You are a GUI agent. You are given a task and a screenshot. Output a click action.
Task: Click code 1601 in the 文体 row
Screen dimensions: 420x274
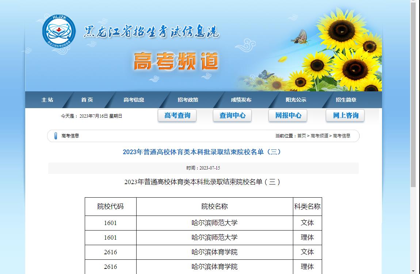click(110, 223)
